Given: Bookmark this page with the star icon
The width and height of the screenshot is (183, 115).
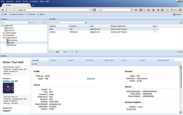Looking at the screenshot, I should (x=158, y=10).
